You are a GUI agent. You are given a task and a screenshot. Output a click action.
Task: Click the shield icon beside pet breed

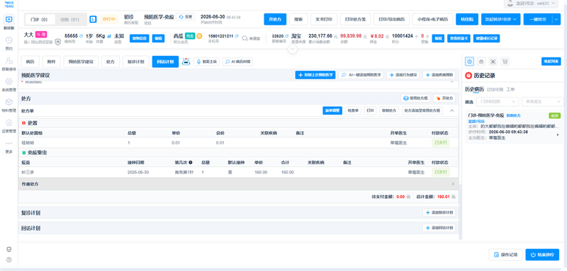point(58,42)
